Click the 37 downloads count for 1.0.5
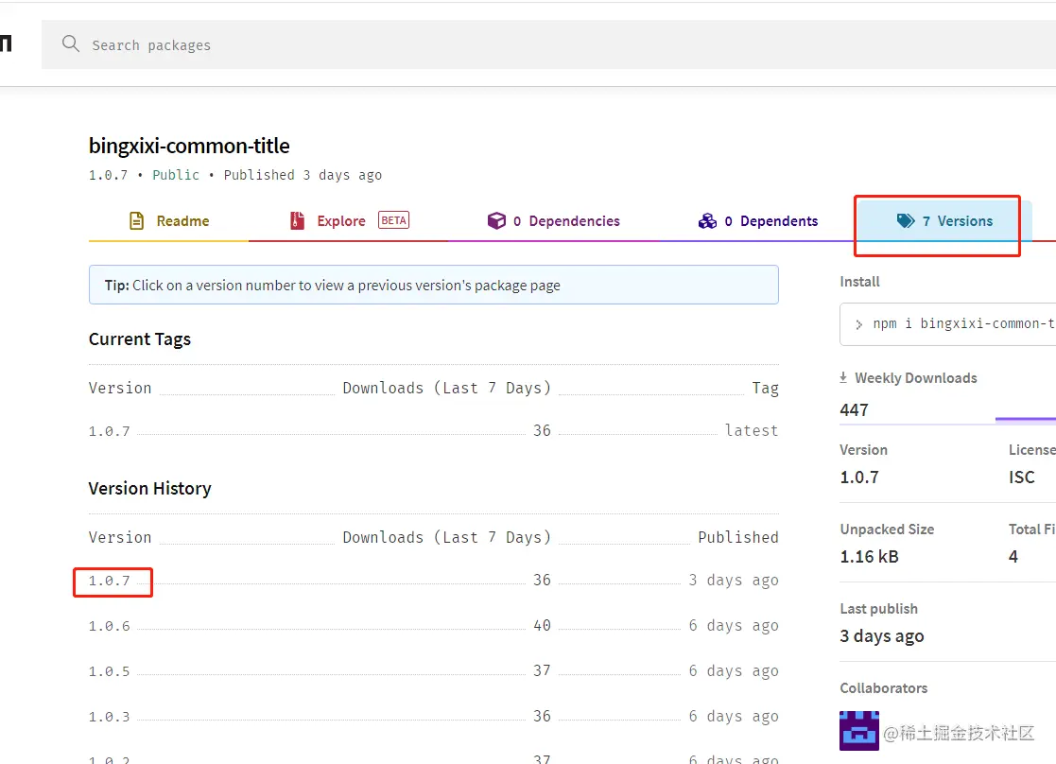Viewport: 1056px width, 764px height. coord(542,670)
